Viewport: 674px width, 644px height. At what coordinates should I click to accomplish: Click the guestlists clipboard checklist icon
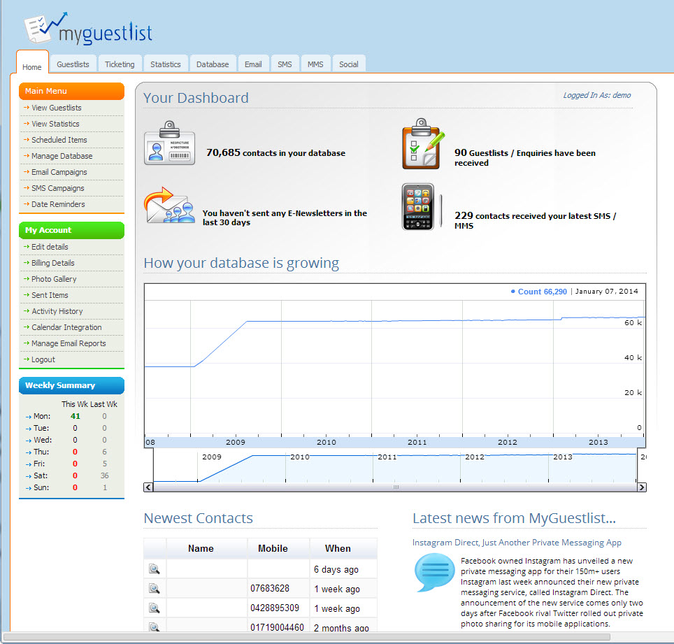[421, 144]
